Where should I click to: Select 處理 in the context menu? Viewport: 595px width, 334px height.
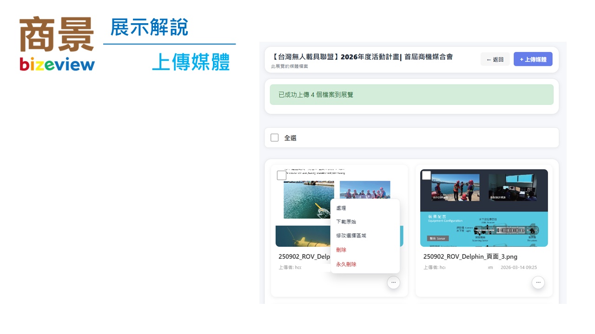[x=342, y=208]
